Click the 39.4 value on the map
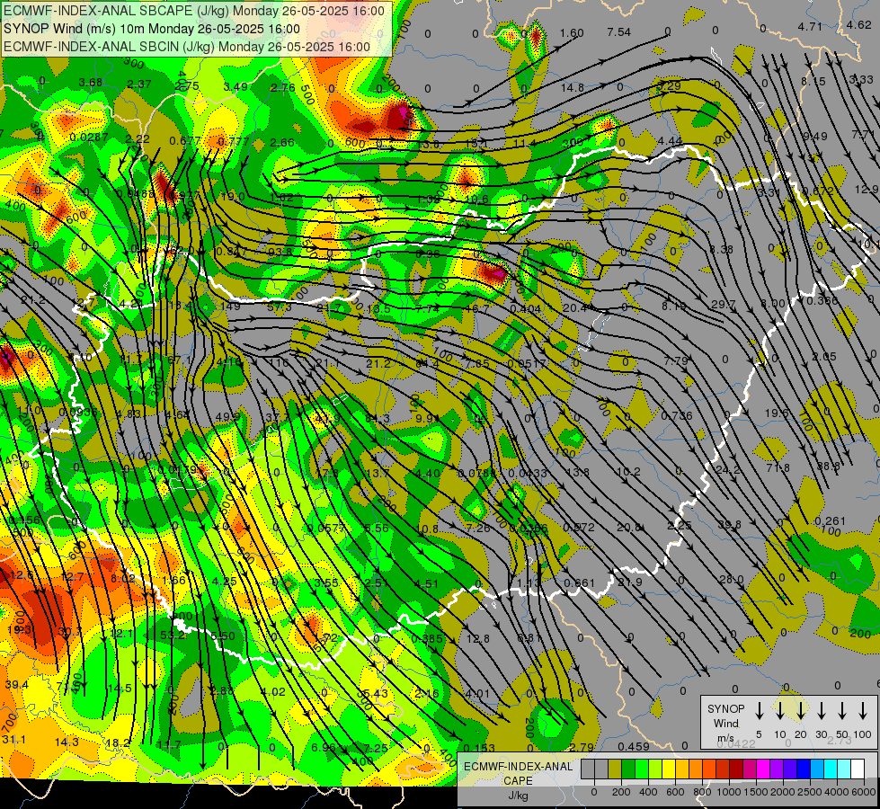The image size is (880, 809). pos(17,684)
